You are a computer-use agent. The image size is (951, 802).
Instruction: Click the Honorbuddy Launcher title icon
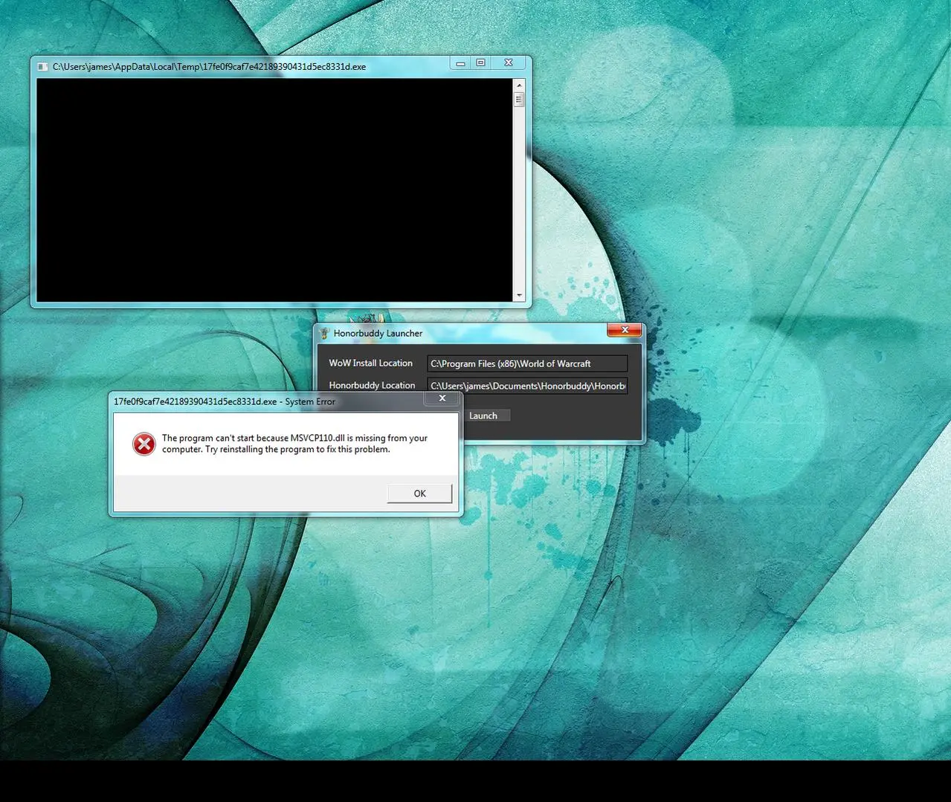324,333
